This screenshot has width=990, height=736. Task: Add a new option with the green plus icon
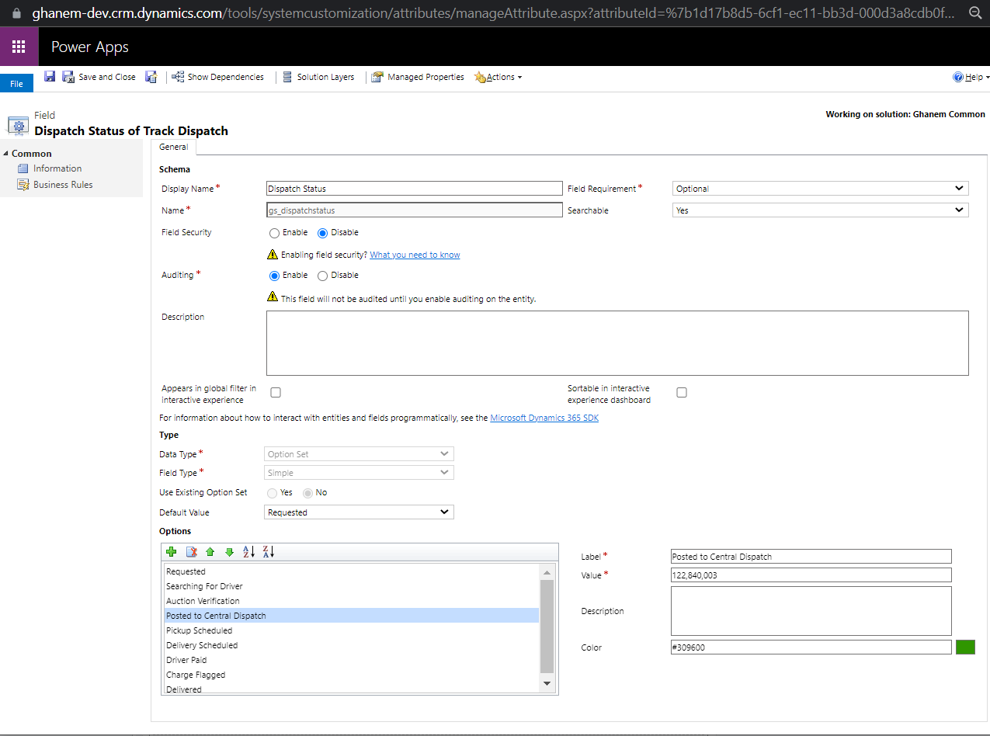pyautogui.click(x=171, y=551)
